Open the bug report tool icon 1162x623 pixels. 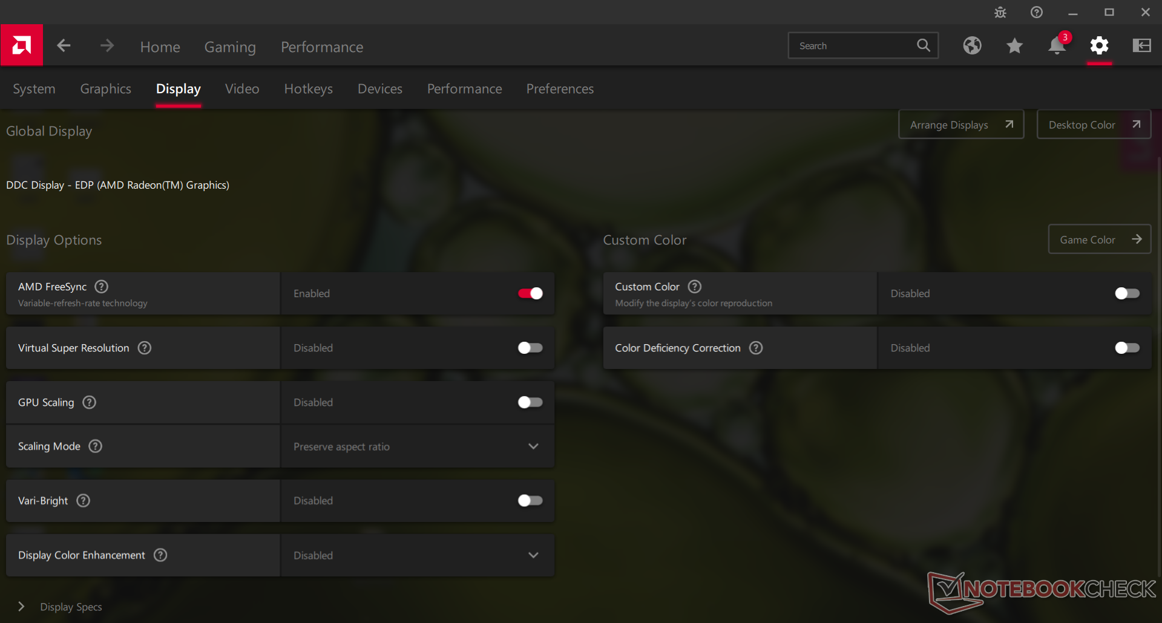[x=1000, y=13]
